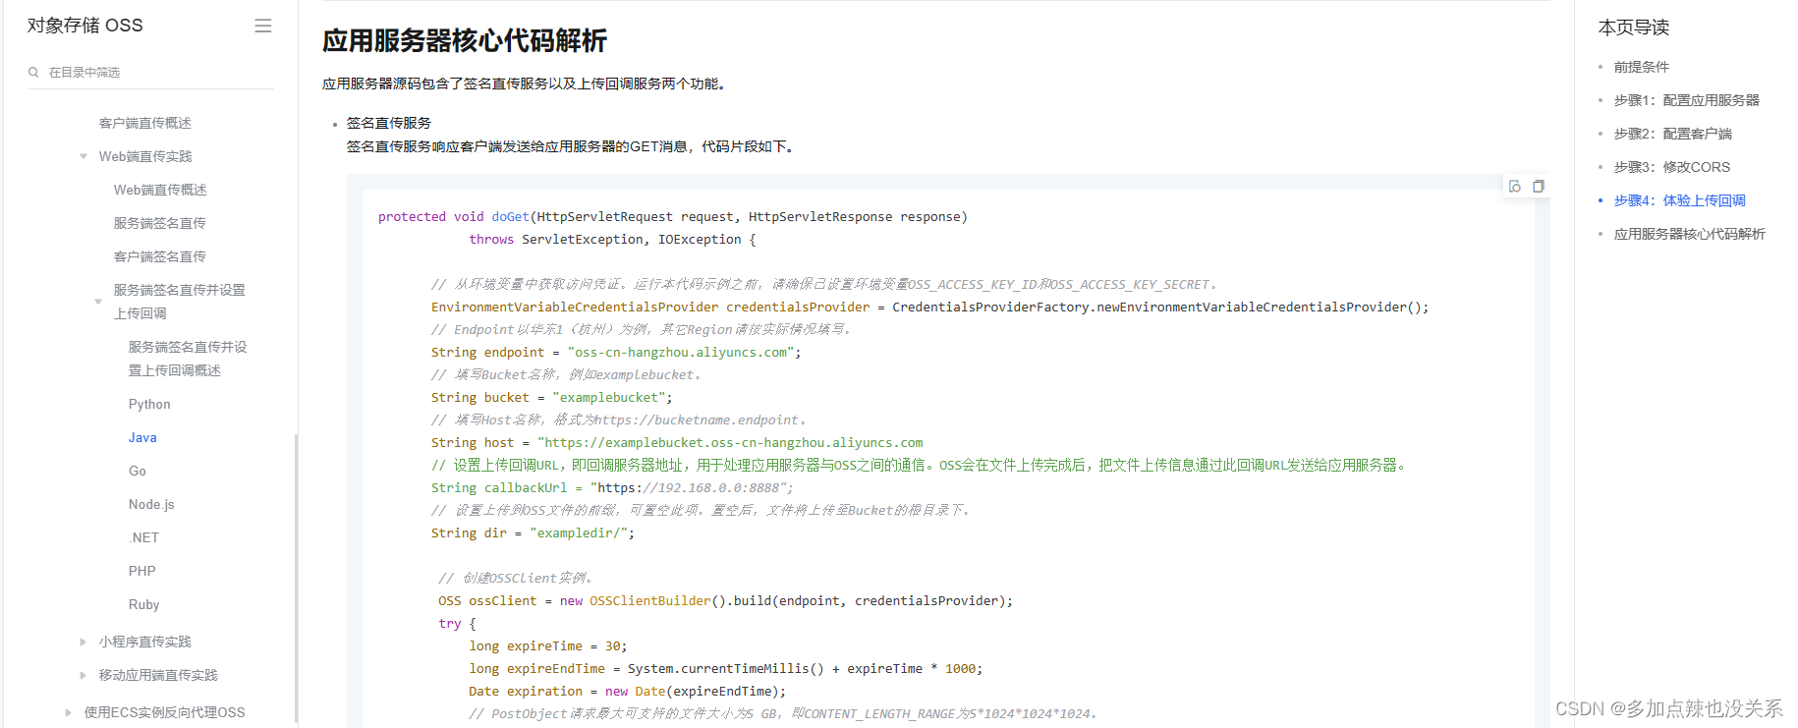Image resolution: width=1798 pixels, height=728 pixels.
Task: Open the 小程序直传实践 sidebar entry
Action: [x=145, y=642]
